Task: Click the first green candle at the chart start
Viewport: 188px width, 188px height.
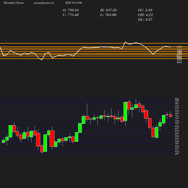Action: click(3, 141)
